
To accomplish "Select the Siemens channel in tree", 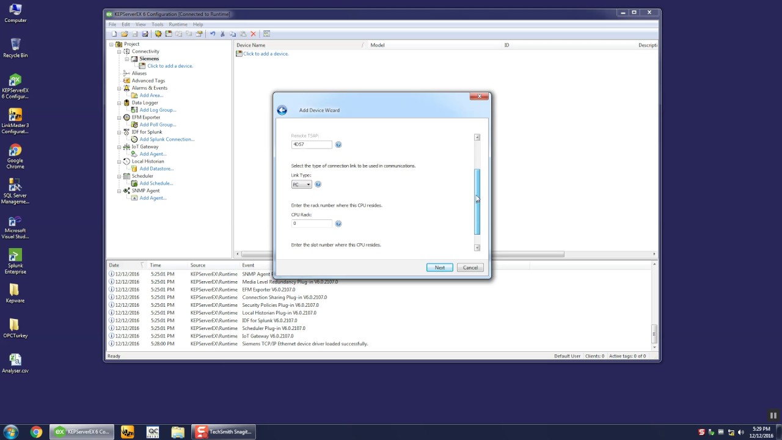I will point(149,59).
